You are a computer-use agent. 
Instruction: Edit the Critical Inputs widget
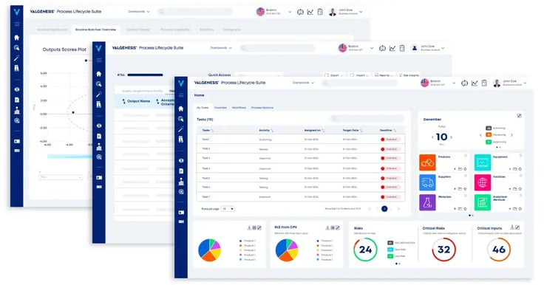517,227
